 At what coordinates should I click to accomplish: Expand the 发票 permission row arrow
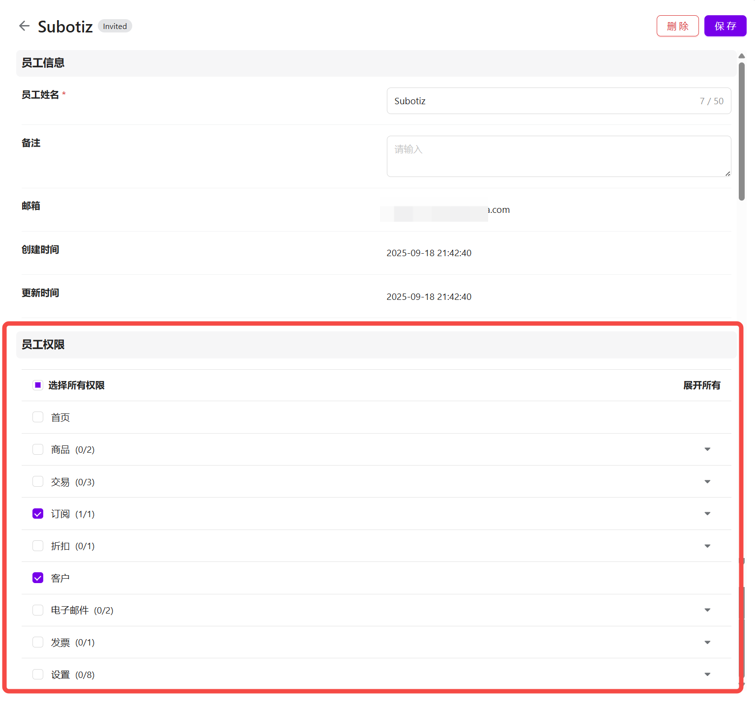[707, 643]
